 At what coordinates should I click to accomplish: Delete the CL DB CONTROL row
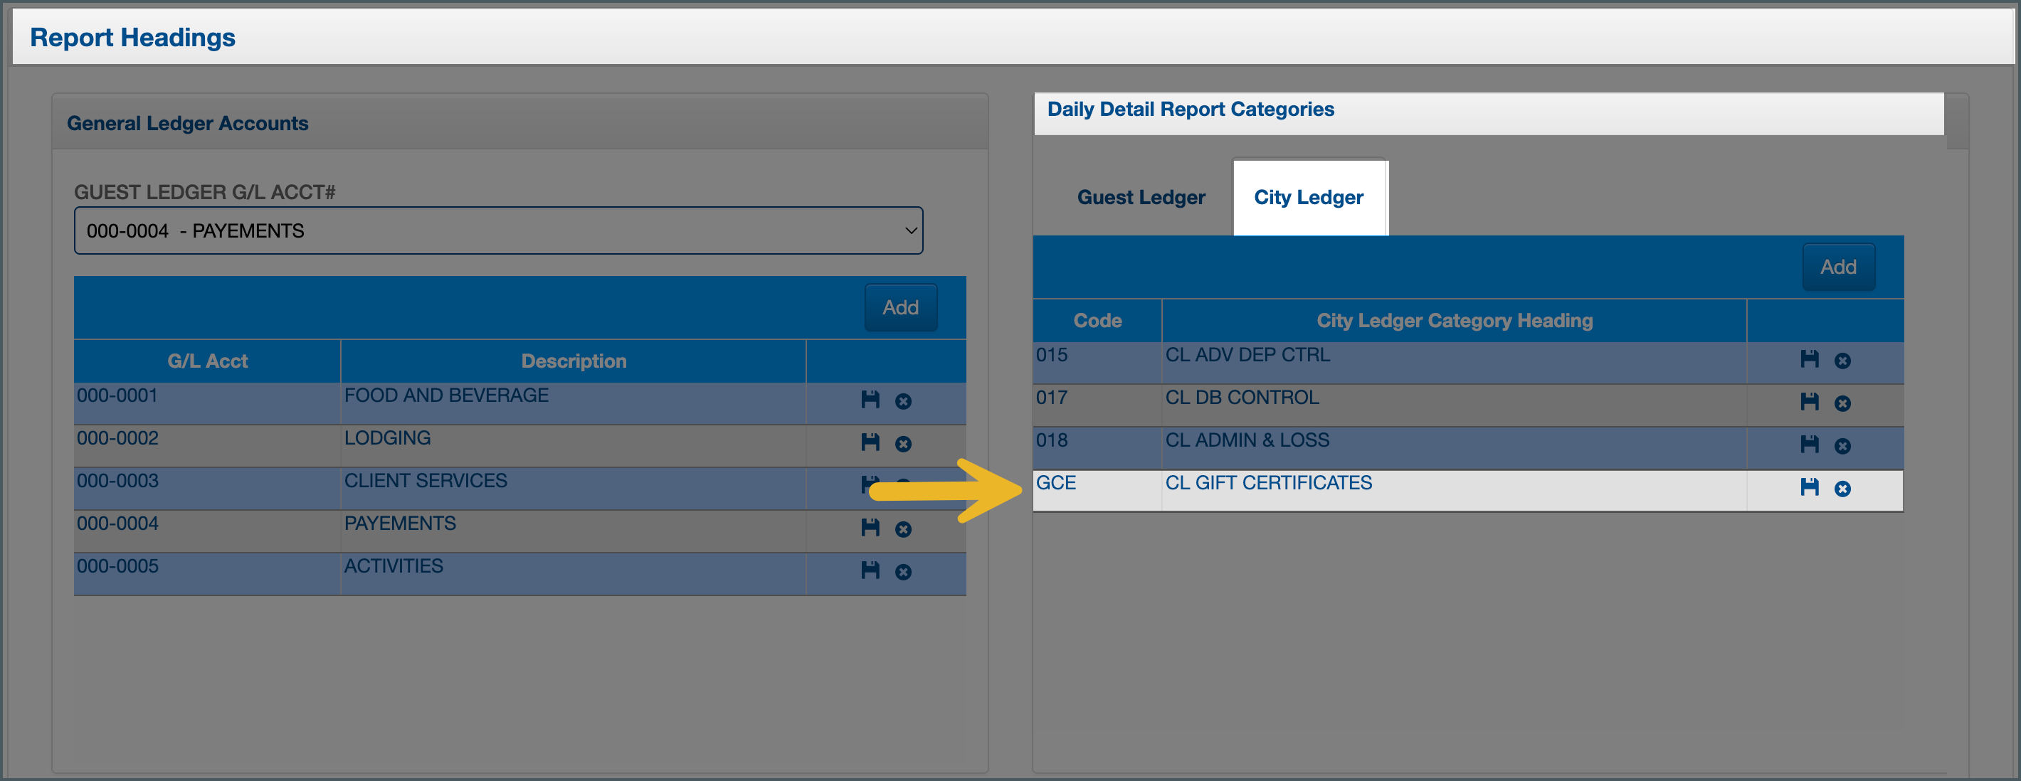[x=1843, y=404]
